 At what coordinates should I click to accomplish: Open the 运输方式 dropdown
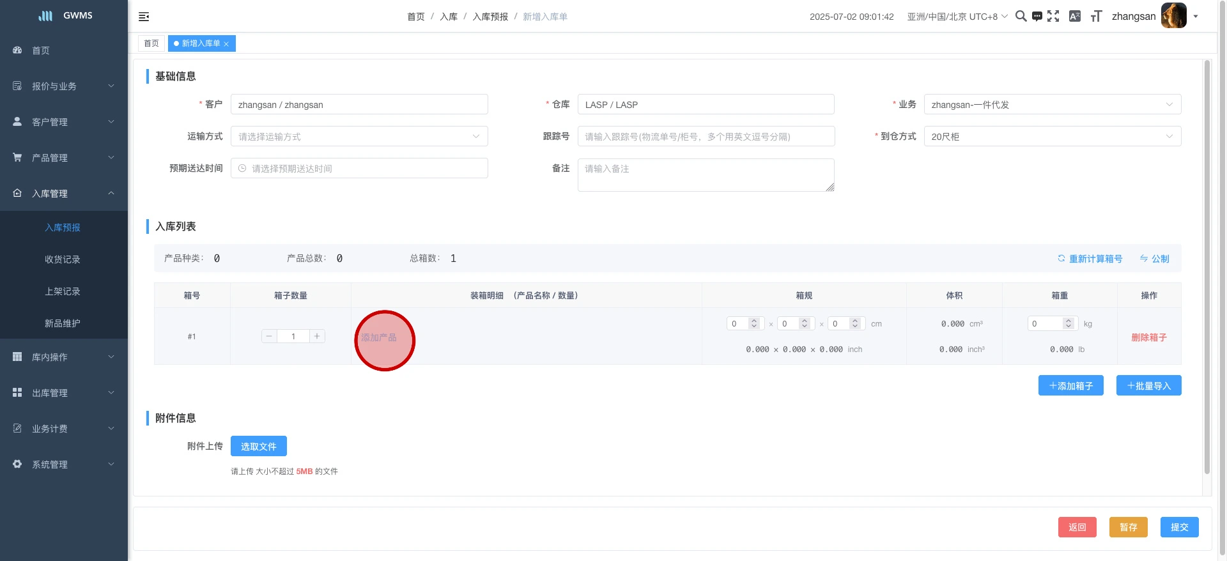(359, 137)
